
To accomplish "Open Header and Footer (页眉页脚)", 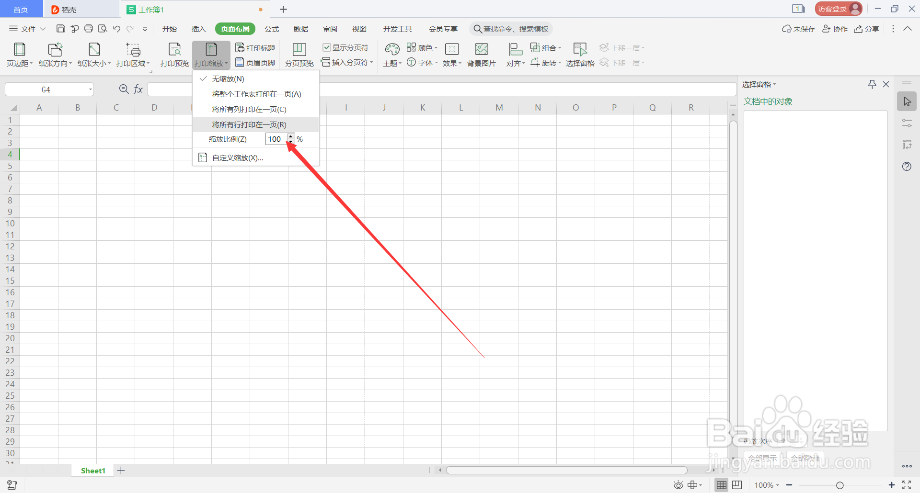I will point(255,63).
